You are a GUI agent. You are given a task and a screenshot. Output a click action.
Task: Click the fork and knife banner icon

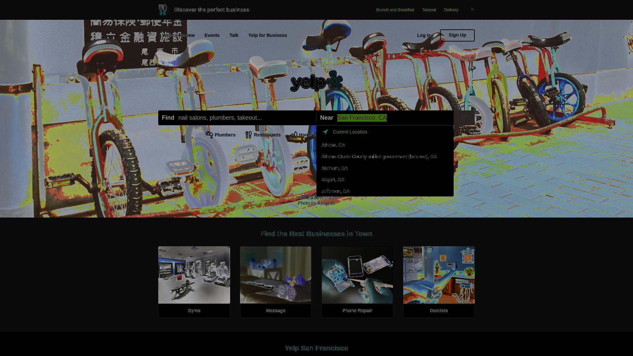coord(163,10)
